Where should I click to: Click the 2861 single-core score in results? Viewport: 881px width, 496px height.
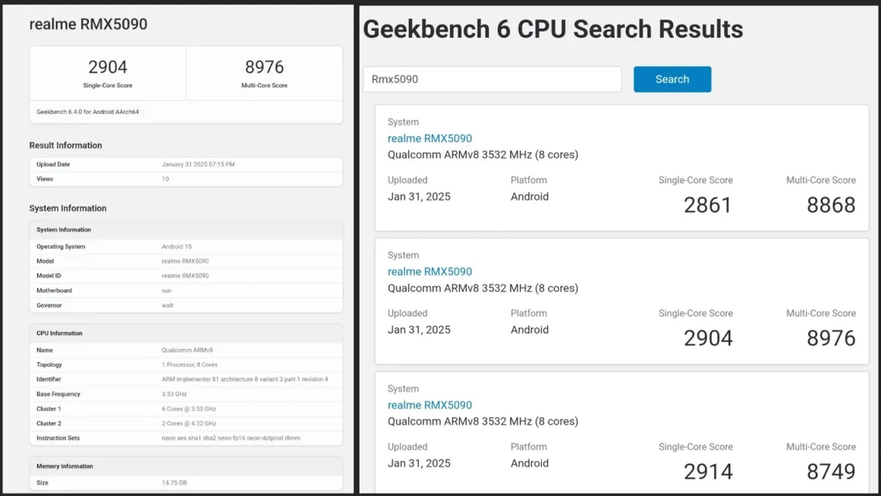click(x=708, y=205)
